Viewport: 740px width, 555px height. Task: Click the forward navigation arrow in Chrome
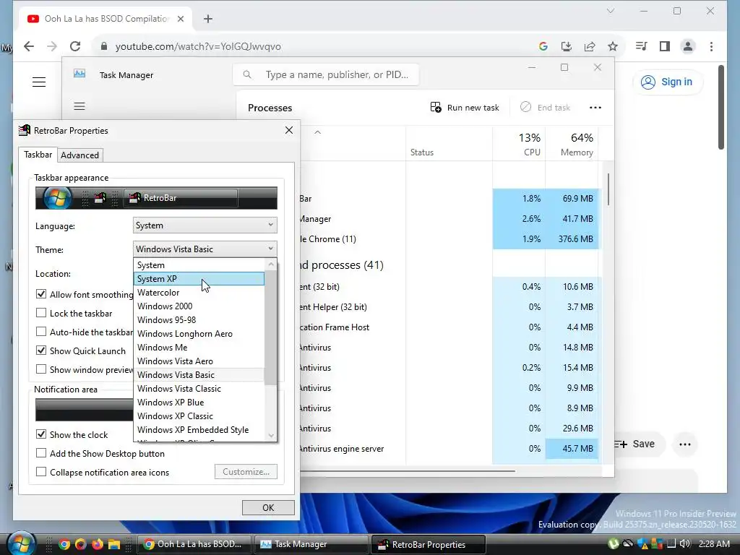point(52,46)
